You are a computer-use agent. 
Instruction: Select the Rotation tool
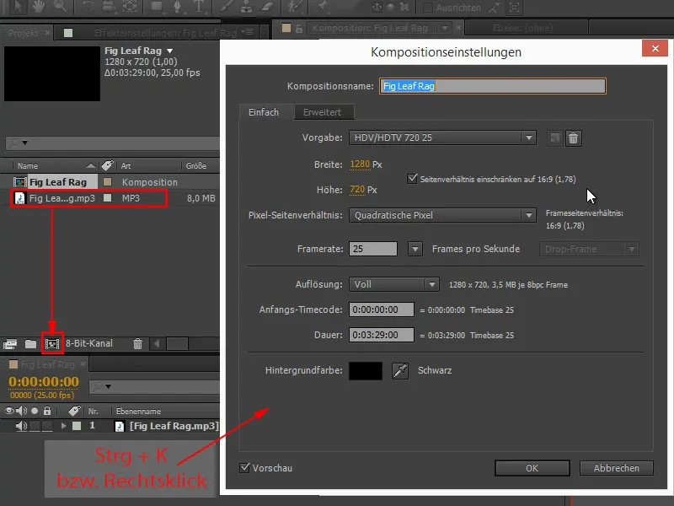click(88, 7)
